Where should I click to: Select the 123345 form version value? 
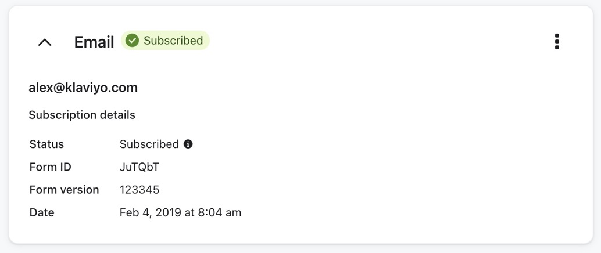pyautogui.click(x=139, y=190)
